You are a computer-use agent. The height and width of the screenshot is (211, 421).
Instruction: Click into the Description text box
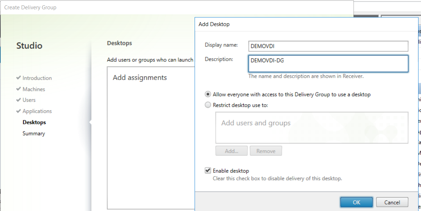point(328,64)
